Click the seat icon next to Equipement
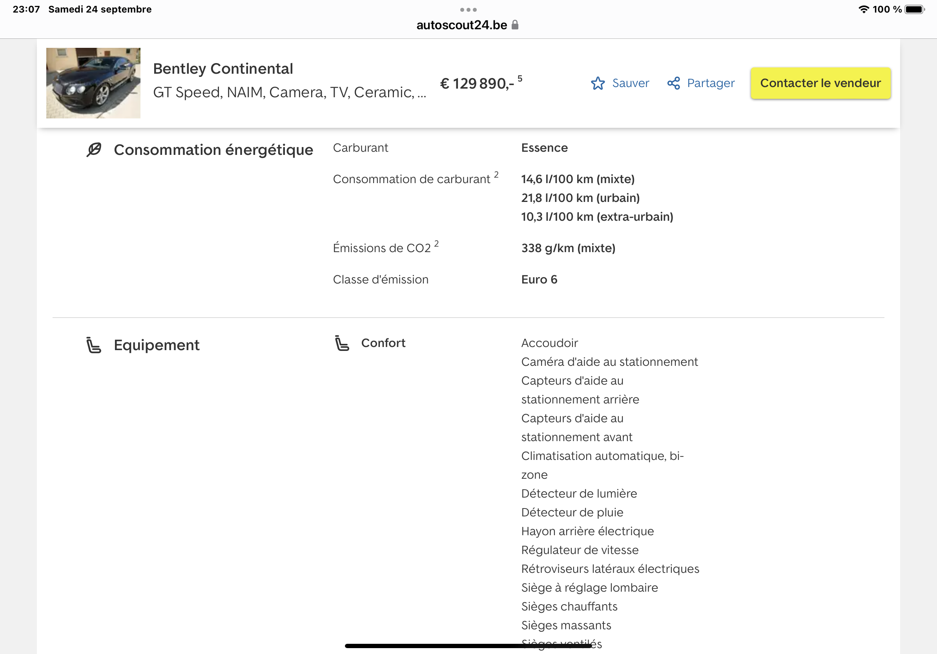 [93, 345]
